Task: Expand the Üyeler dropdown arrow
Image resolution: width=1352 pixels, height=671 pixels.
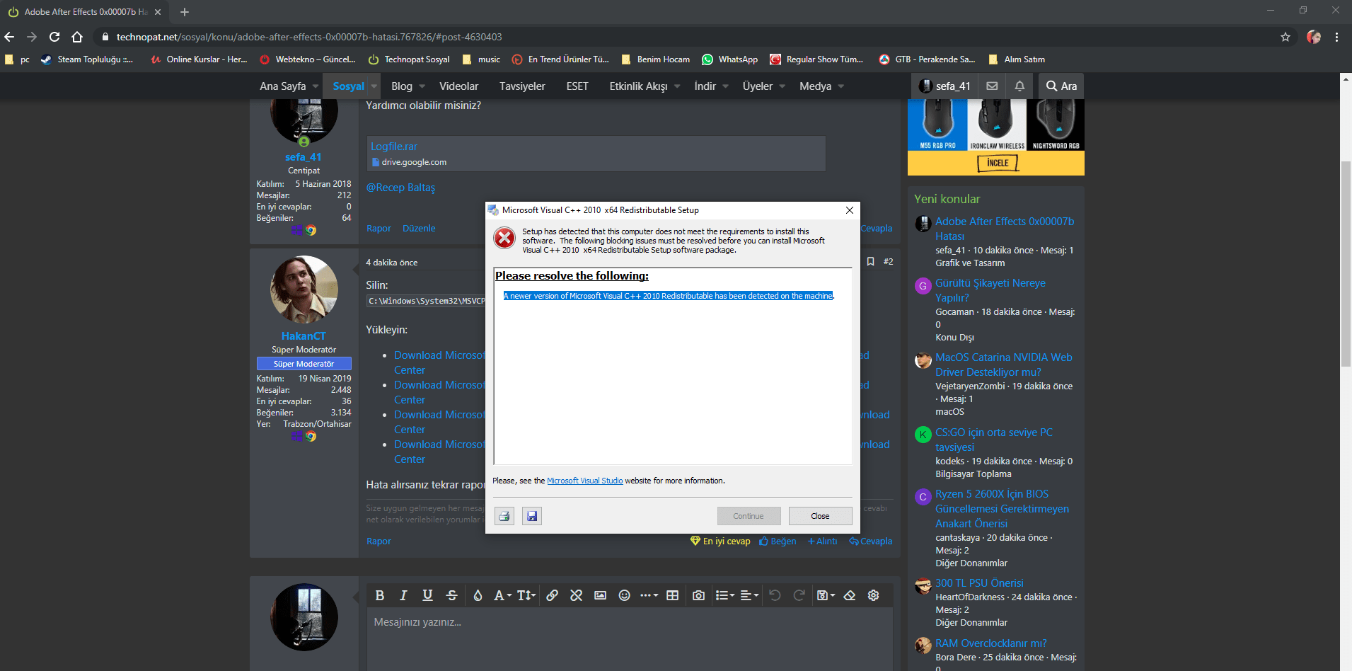Action: 782,86
